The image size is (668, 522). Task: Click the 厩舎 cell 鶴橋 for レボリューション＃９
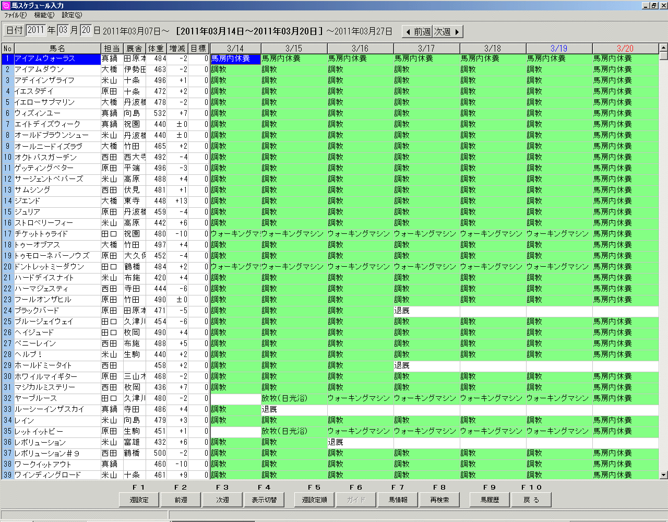(x=135, y=453)
